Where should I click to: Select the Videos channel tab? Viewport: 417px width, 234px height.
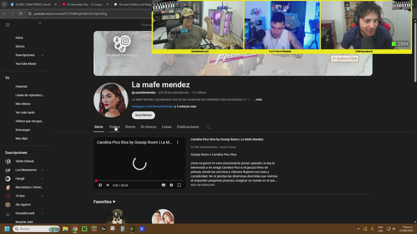114,127
